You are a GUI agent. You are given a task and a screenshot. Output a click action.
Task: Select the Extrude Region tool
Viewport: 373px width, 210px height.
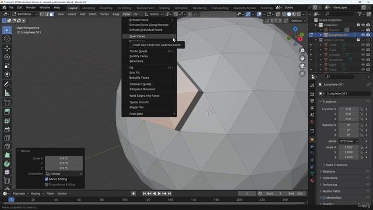pos(7,112)
